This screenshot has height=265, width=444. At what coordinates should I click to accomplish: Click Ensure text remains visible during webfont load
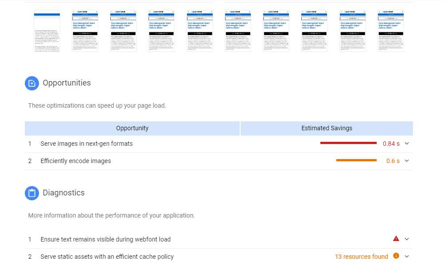coord(105,239)
